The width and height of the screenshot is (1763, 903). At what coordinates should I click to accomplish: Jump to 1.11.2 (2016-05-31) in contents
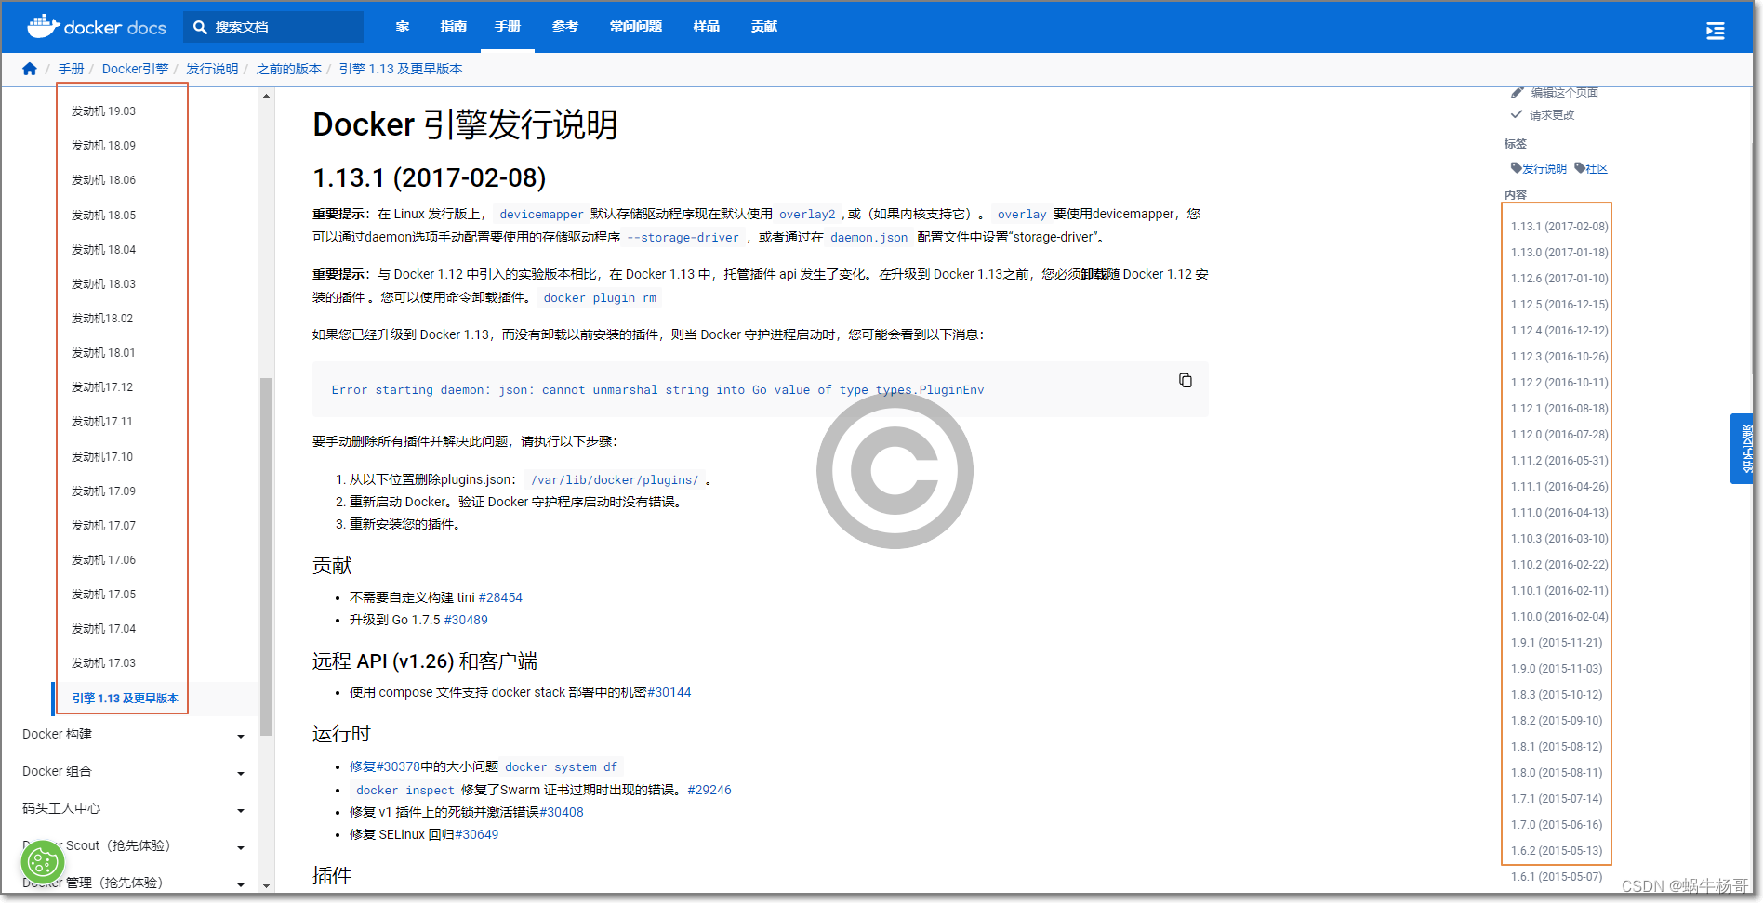(x=1559, y=460)
